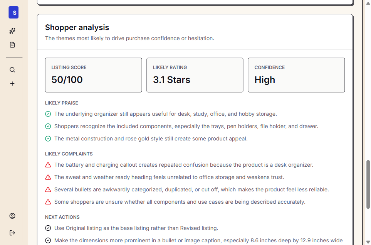The width and height of the screenshot is (371, 245).
Task: Click the scrollbar down arrow
Action: [368, 242]
